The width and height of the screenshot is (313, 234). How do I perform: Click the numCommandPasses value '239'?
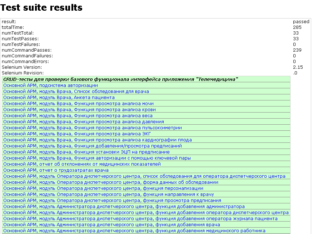297,50
